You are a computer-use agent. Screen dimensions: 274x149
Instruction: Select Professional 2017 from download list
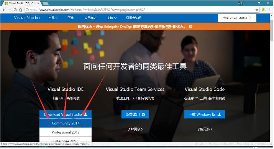click(x=66, y=132)
